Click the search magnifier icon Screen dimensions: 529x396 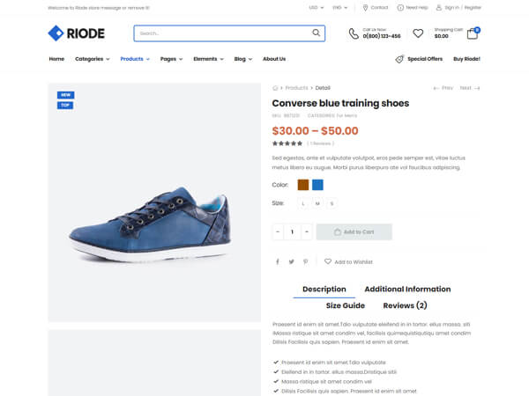[317, 33]
